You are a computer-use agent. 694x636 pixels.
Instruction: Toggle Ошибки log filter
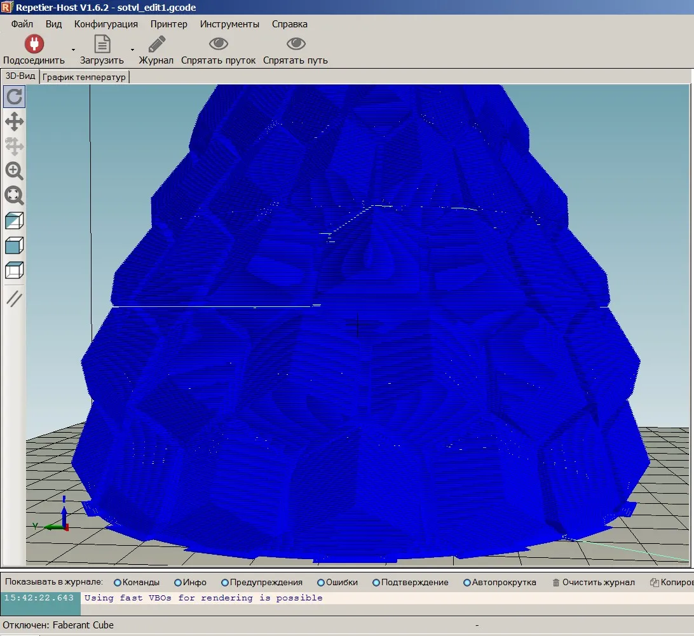(337, 583)
